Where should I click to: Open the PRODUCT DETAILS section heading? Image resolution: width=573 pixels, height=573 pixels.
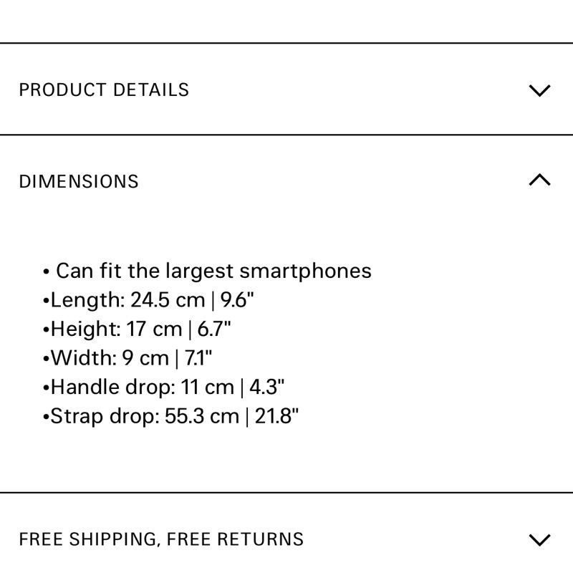click(104, 90)
